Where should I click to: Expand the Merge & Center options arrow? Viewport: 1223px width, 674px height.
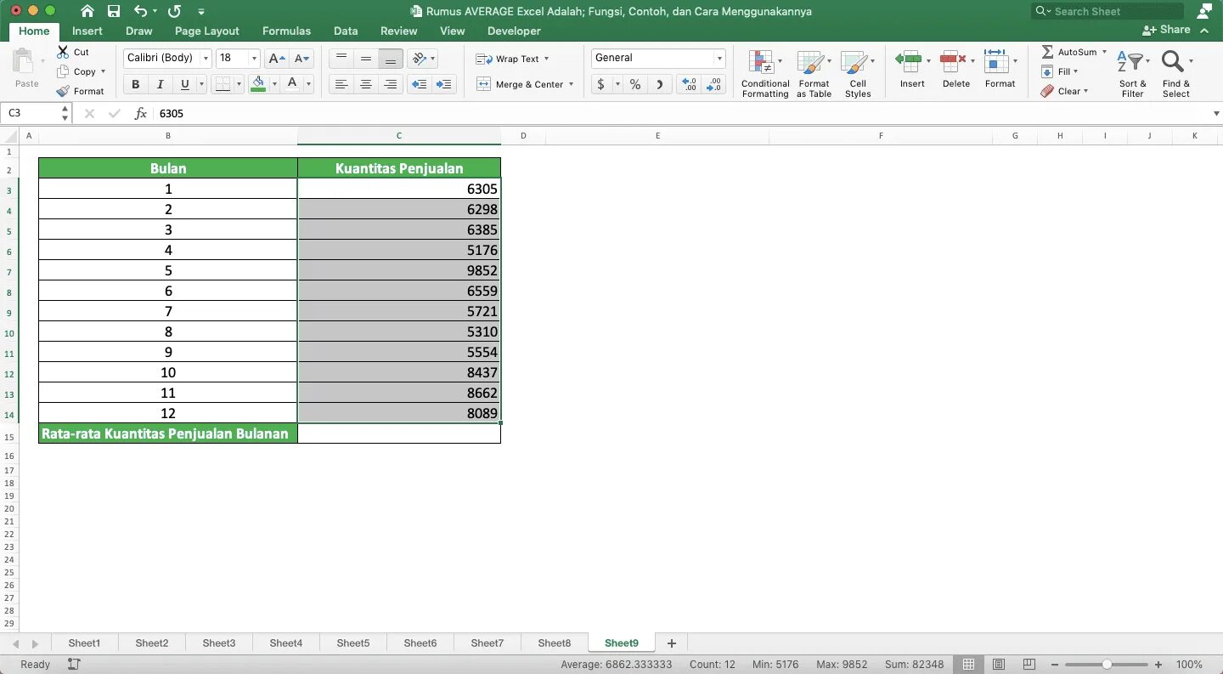coord(572,84)
